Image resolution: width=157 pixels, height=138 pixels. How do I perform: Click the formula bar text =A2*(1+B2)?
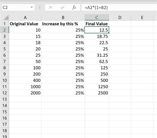96,8
